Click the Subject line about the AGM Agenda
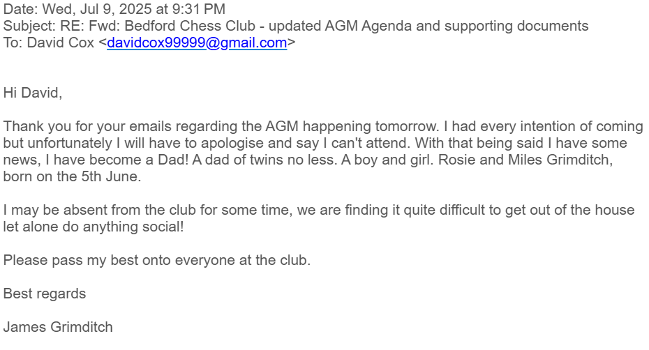This screenshot has height=350, width=649. tap(296, 26)
